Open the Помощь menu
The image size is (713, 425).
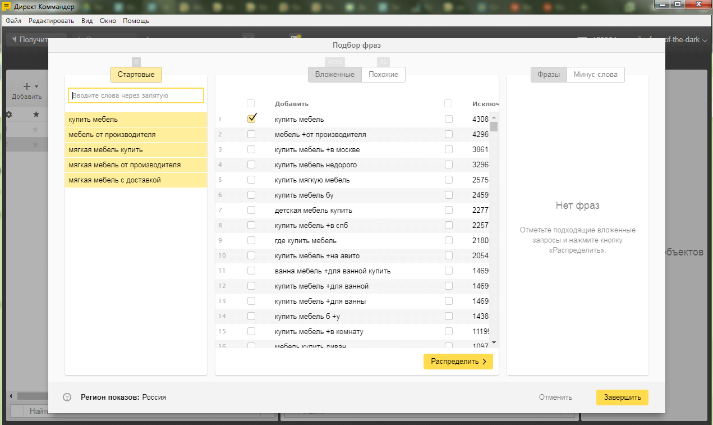click(x=136, y=21)
